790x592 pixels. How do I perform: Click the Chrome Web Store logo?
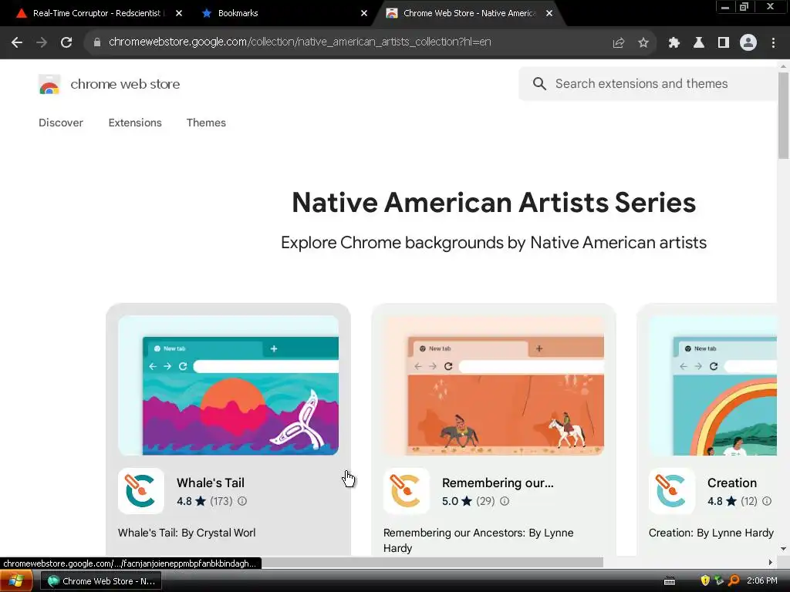click(49, 84)
